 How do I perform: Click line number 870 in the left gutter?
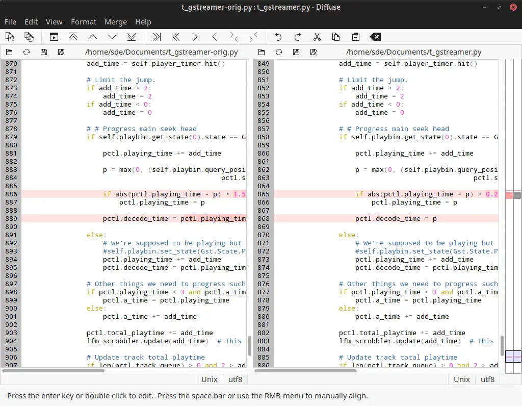coord(11,64)
